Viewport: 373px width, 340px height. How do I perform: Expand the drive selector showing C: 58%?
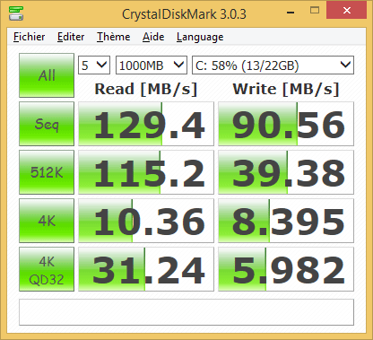(273, 65)
